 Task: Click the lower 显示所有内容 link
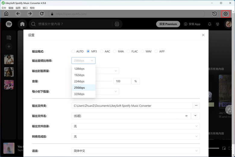pos(216,133)
